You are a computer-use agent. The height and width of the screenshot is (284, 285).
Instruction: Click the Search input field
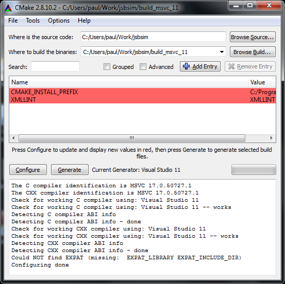coord(55,66)
